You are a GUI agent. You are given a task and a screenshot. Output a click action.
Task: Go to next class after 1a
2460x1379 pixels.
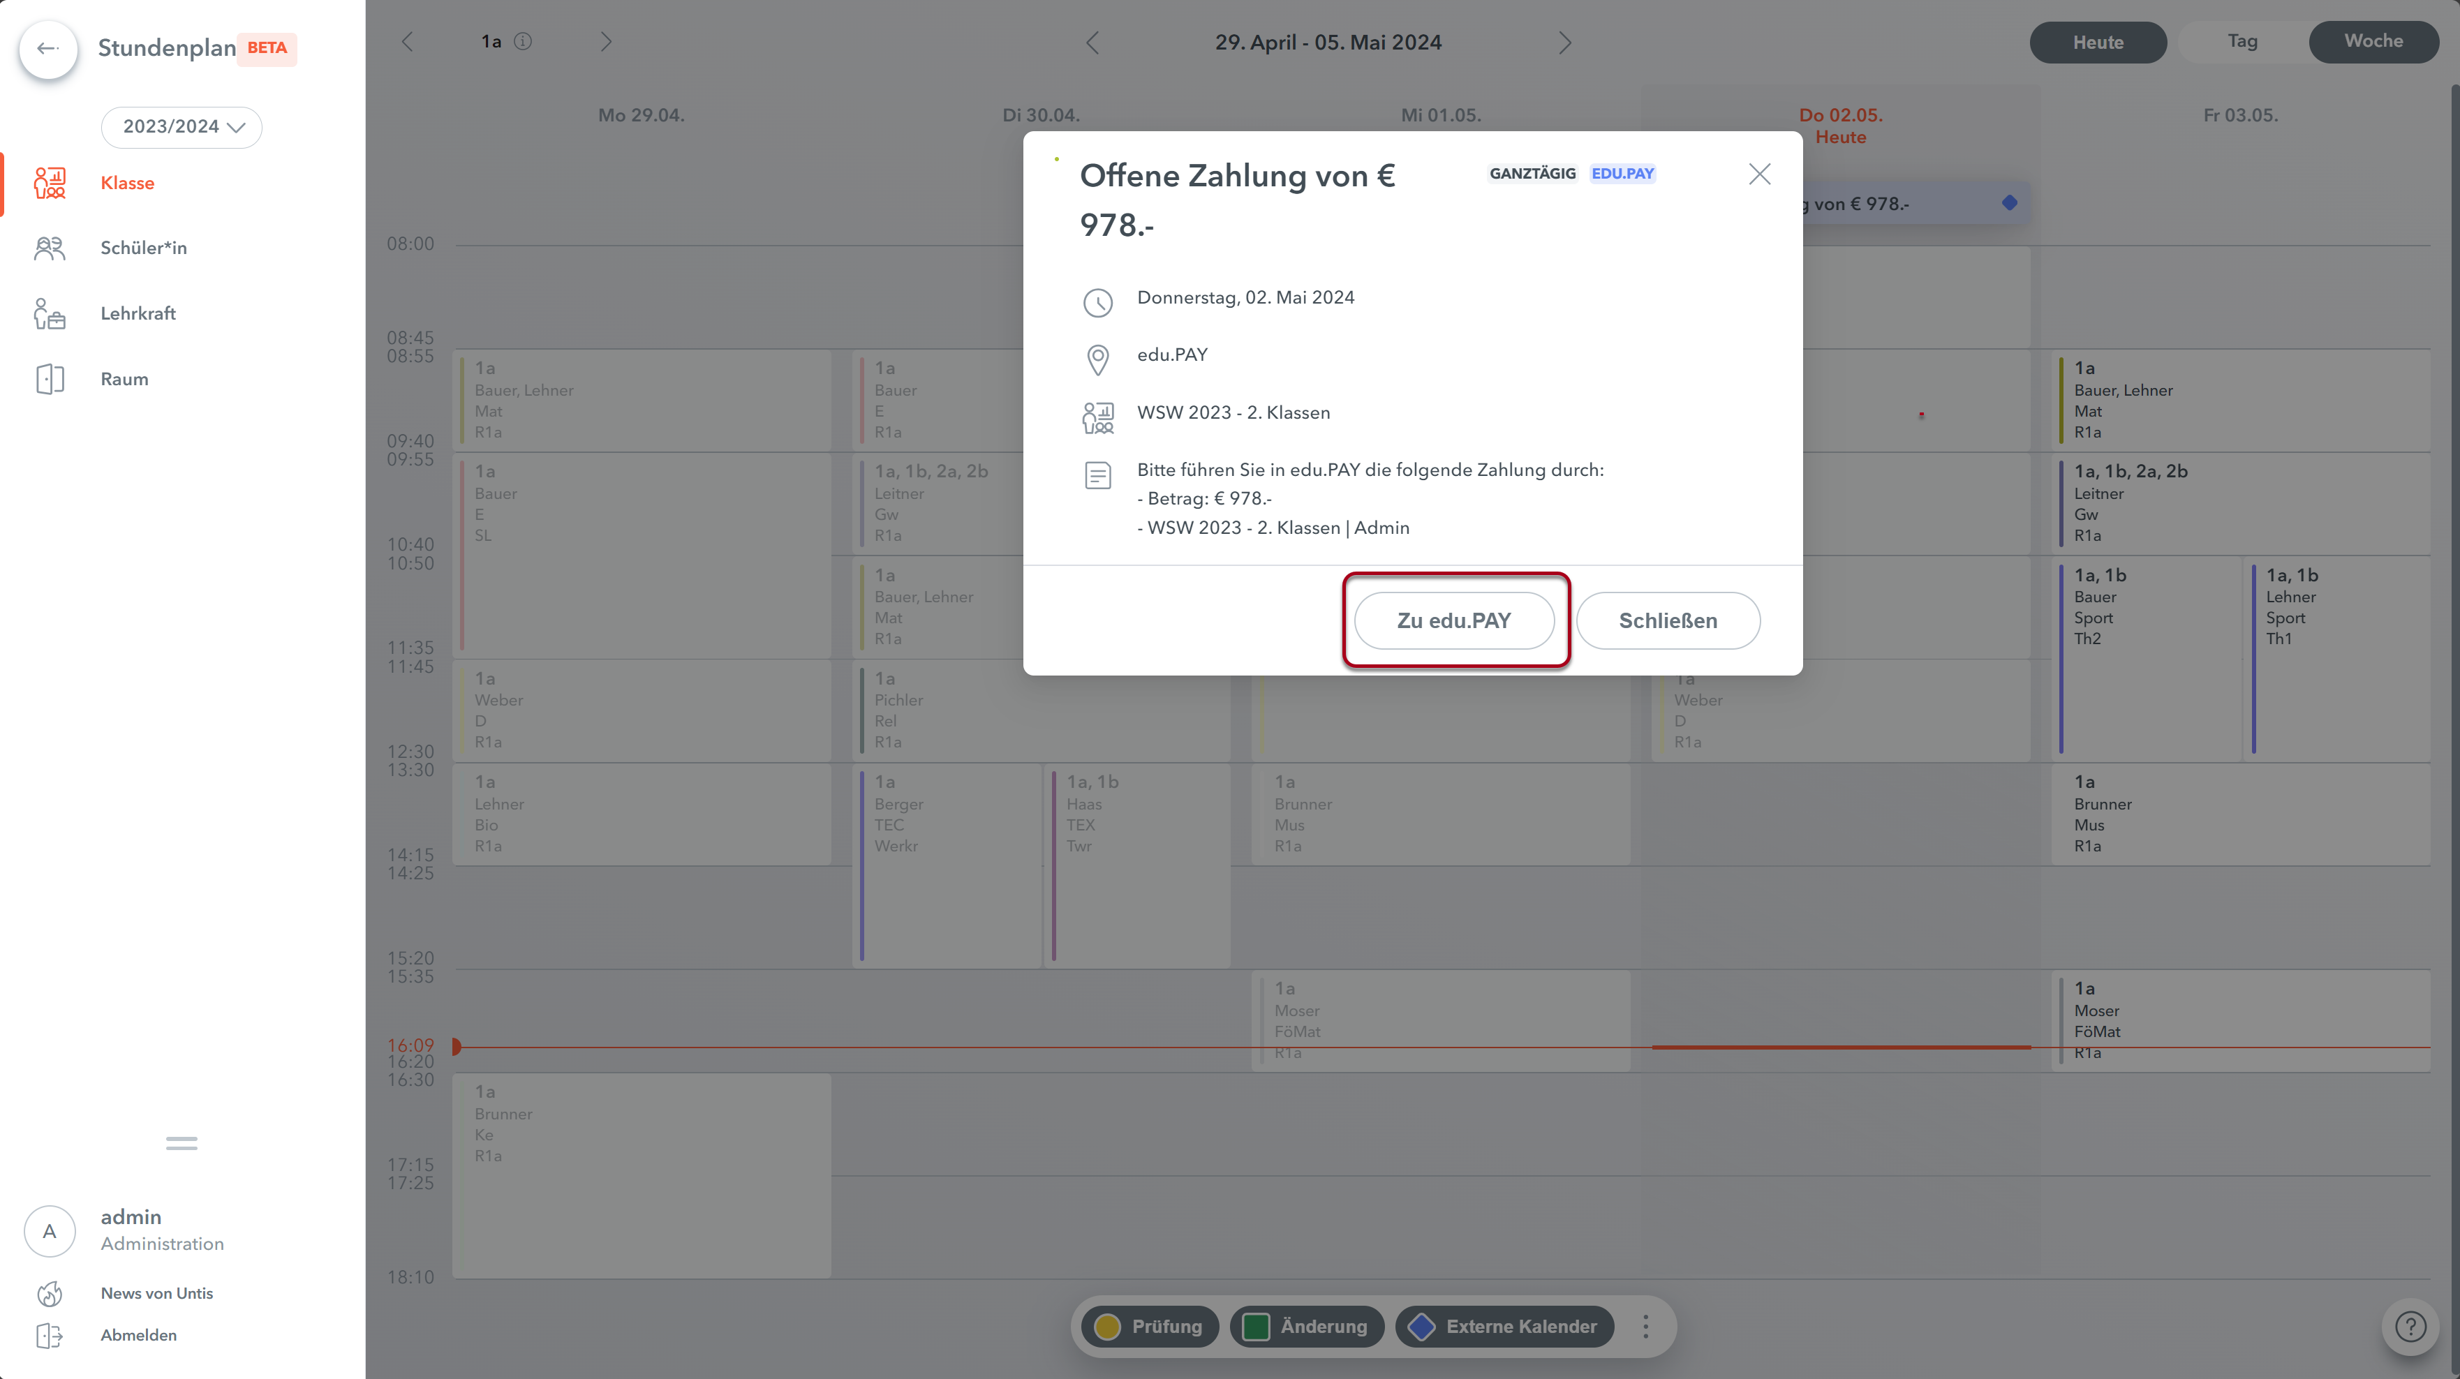click(605, 41)
